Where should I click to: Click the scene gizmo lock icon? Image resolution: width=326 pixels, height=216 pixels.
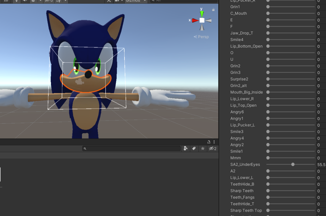coord(213,9)
